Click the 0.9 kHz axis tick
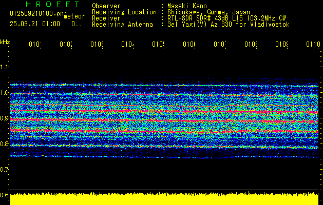 5,118
